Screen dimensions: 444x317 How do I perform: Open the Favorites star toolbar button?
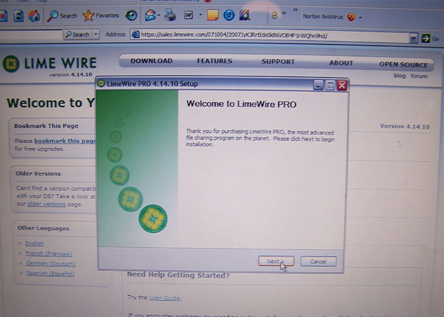101,15
